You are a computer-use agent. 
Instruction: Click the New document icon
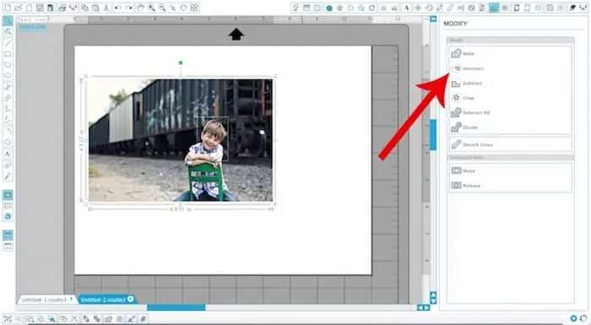coord(8,8)
